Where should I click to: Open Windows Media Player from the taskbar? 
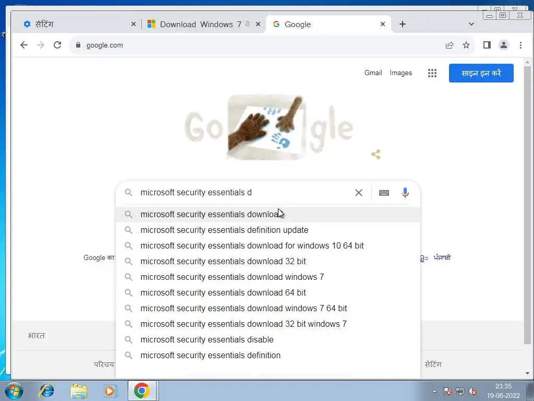coord(110,391)
